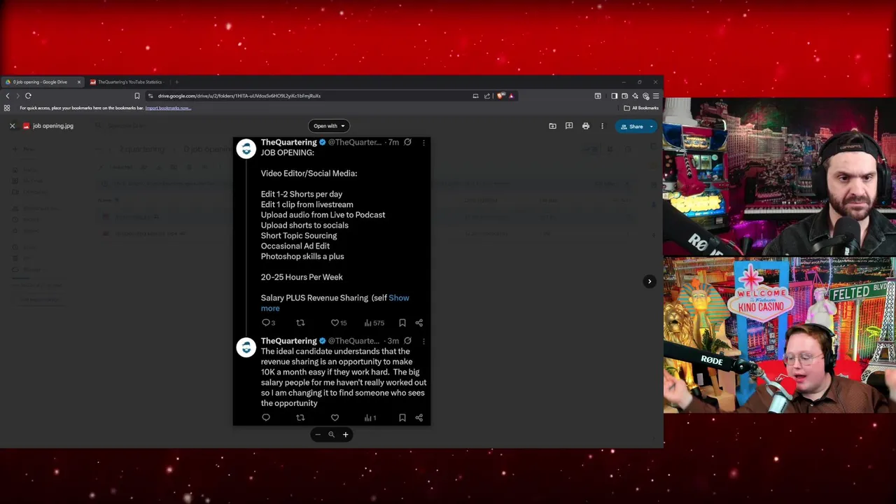Click the browser forward arrow
Image resolution: width=896 pixels, height=504 pixels.
pyautogui.click(x=17, y=96)
